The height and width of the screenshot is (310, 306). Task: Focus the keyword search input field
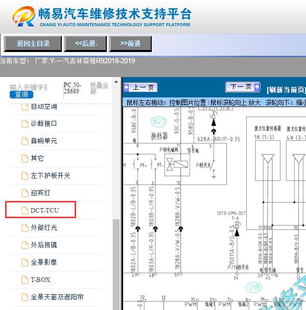tap(29, 87)
